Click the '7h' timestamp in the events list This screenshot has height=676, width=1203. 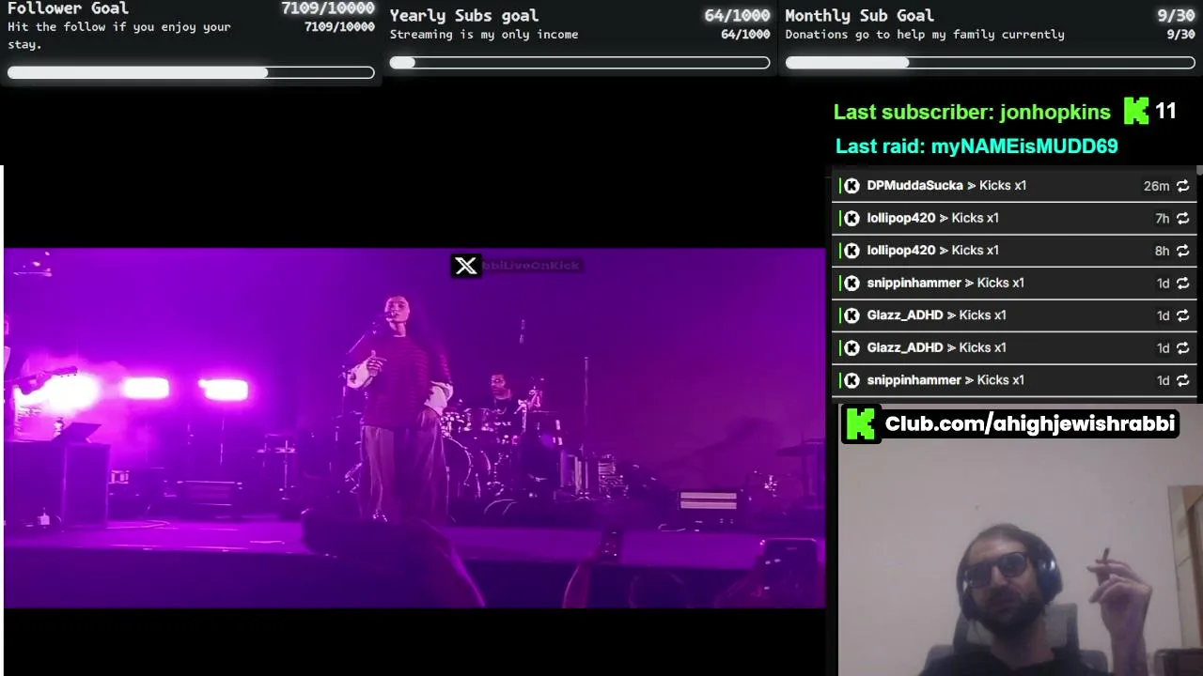[x=1163, y=218]
